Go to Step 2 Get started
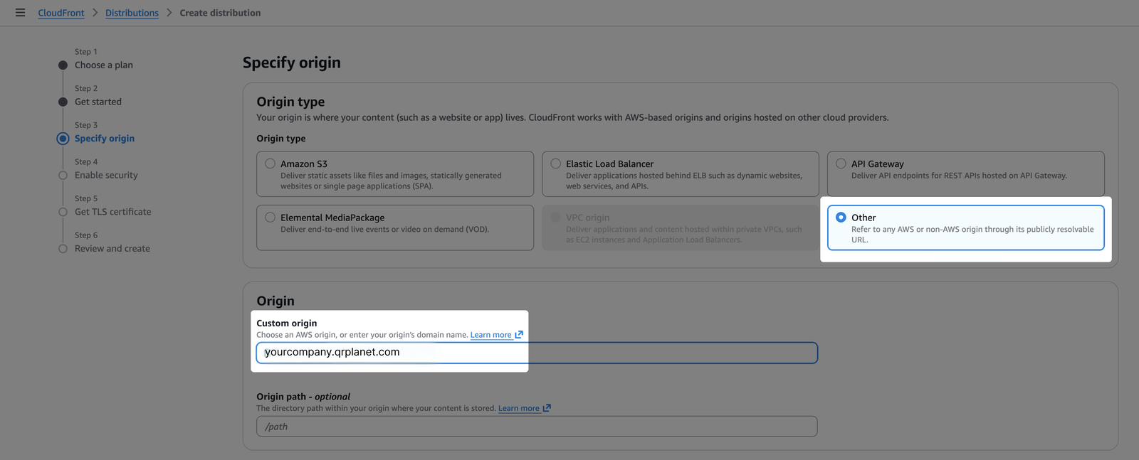 pos(98,102)
